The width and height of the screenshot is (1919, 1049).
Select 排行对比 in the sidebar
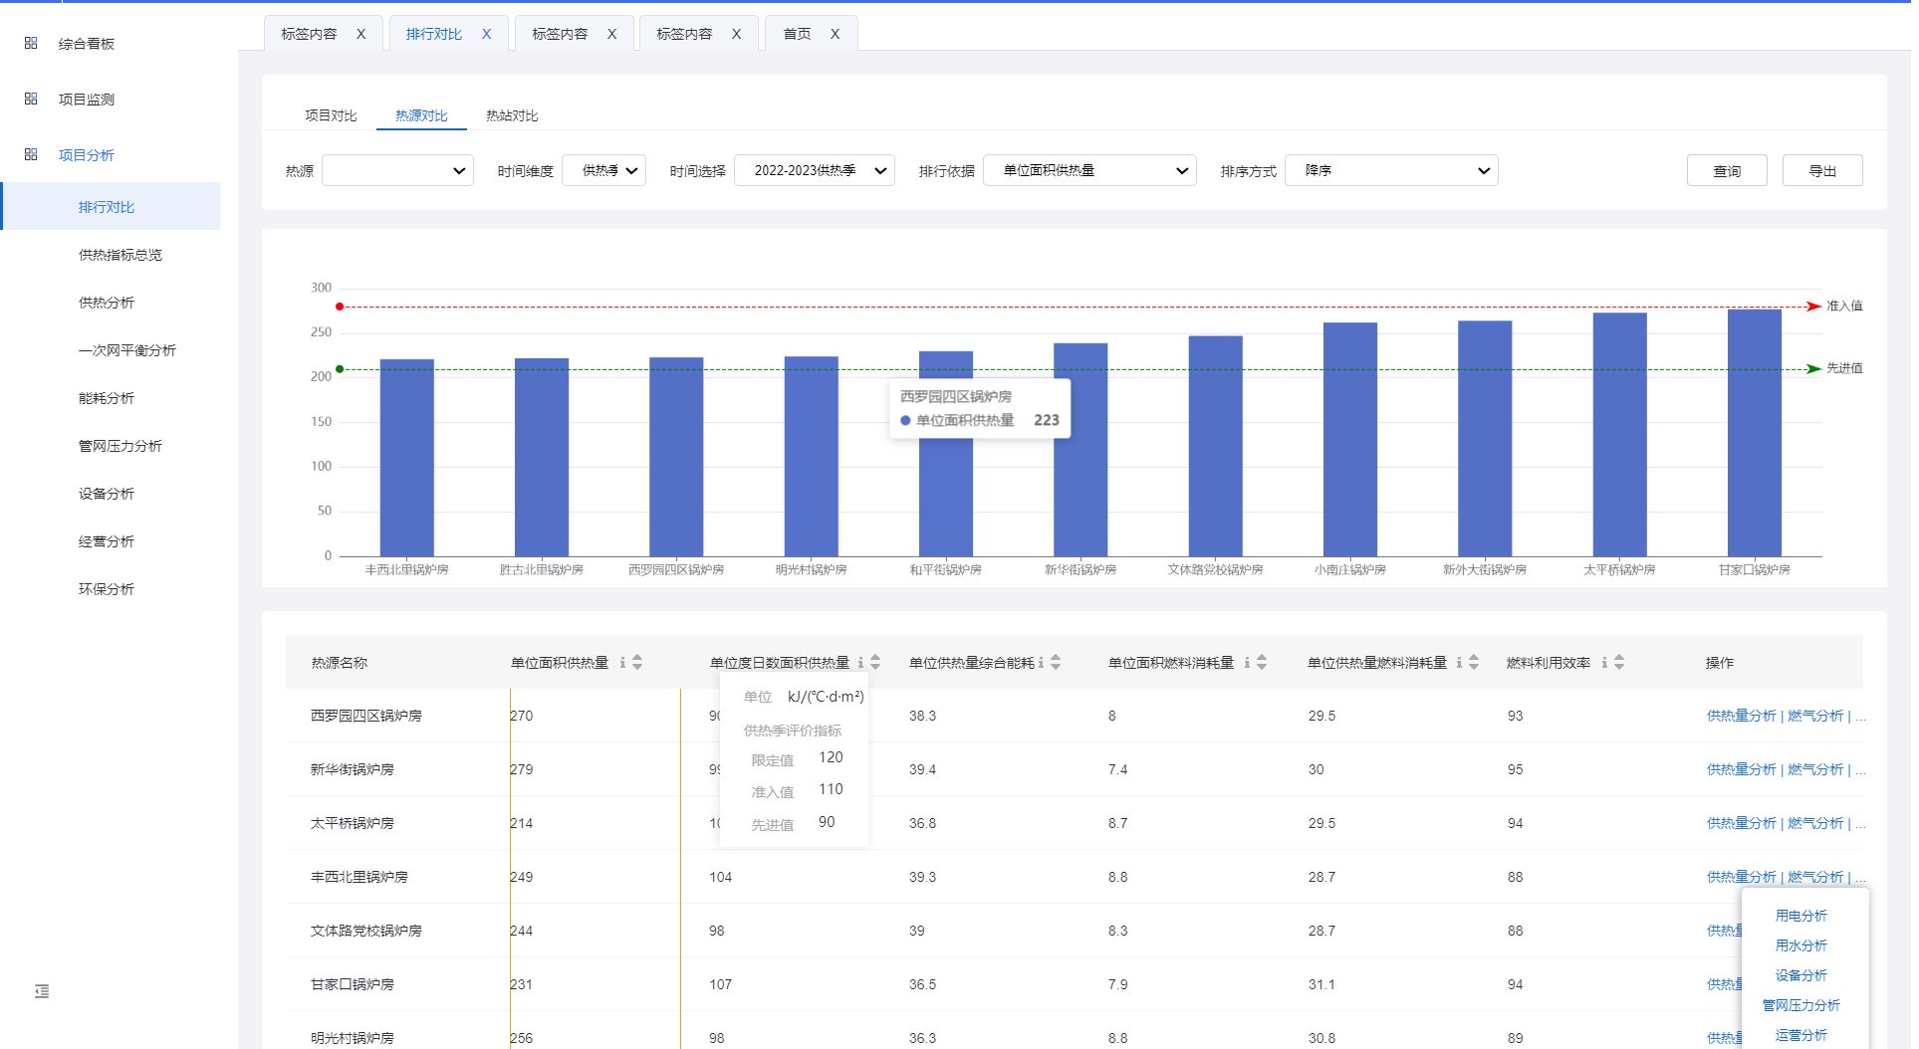click(111, 206)
